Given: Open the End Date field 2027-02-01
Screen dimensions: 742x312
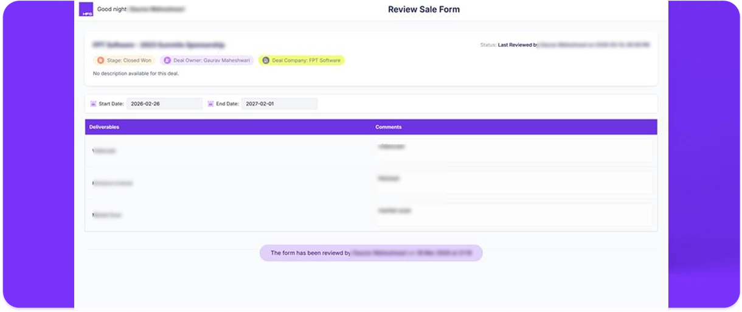Looking at the screenshot, I should pyautogui.click(x=279, y=104).
